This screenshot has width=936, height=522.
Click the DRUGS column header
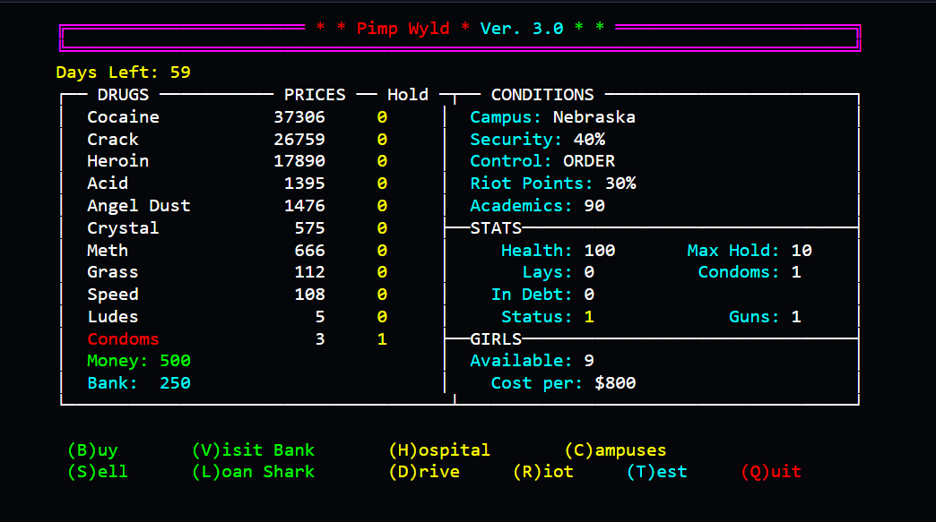click(x=123, y=95)
